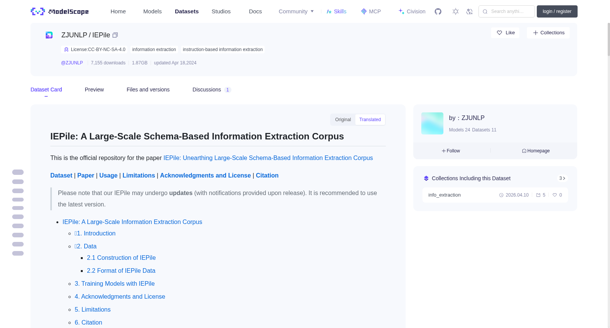The image size is (610, 328).
Task: Go to '4. Acknowledgments and License' section
Action: [120, 296]
